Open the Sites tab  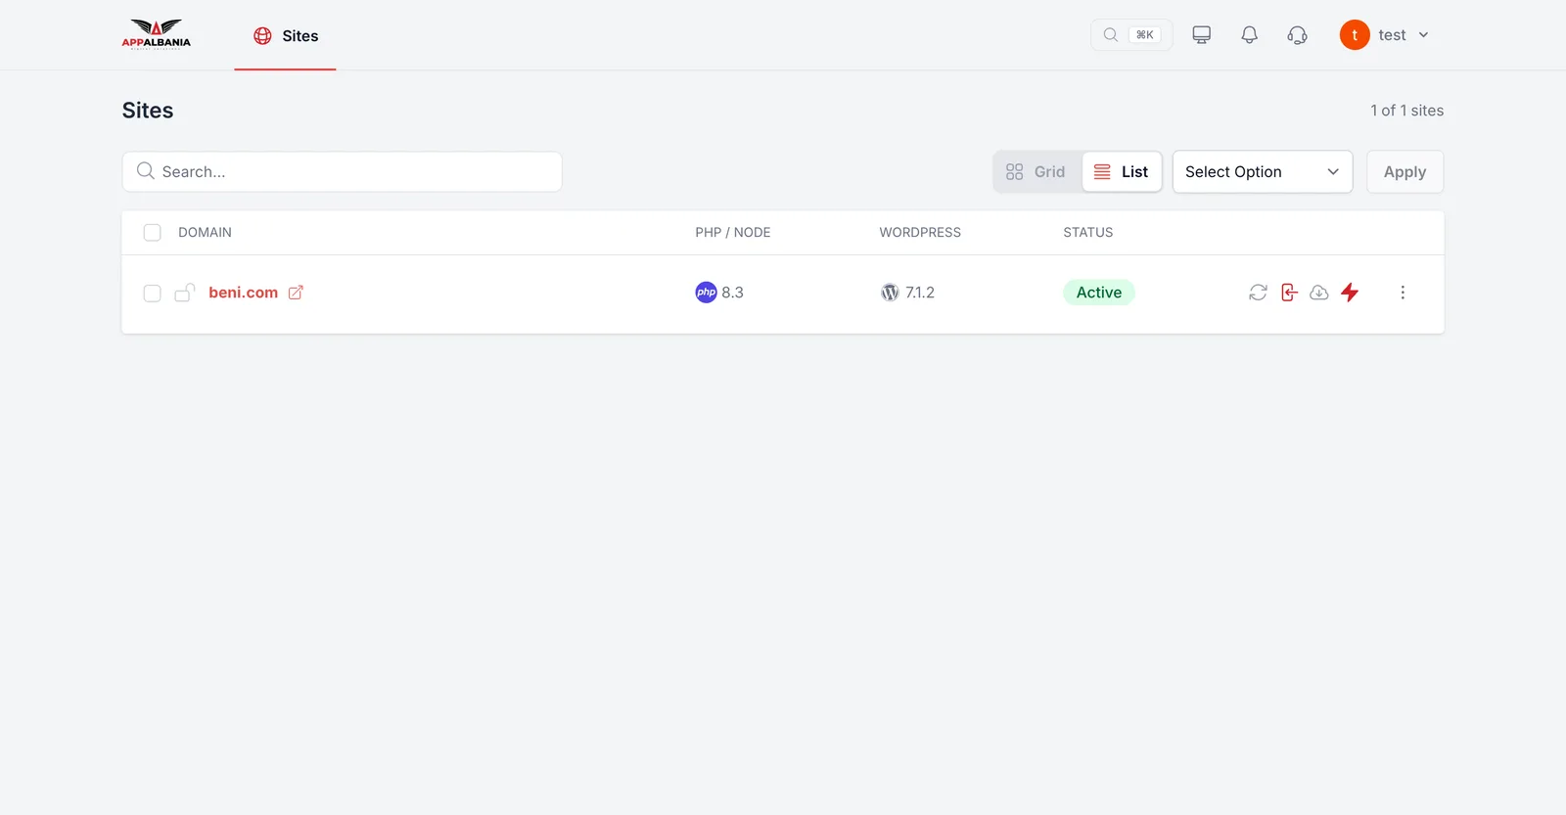286,36
